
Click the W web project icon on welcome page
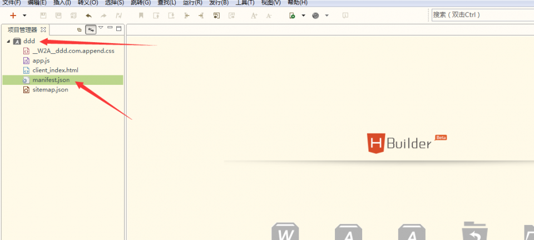click(x=285, y=232)
